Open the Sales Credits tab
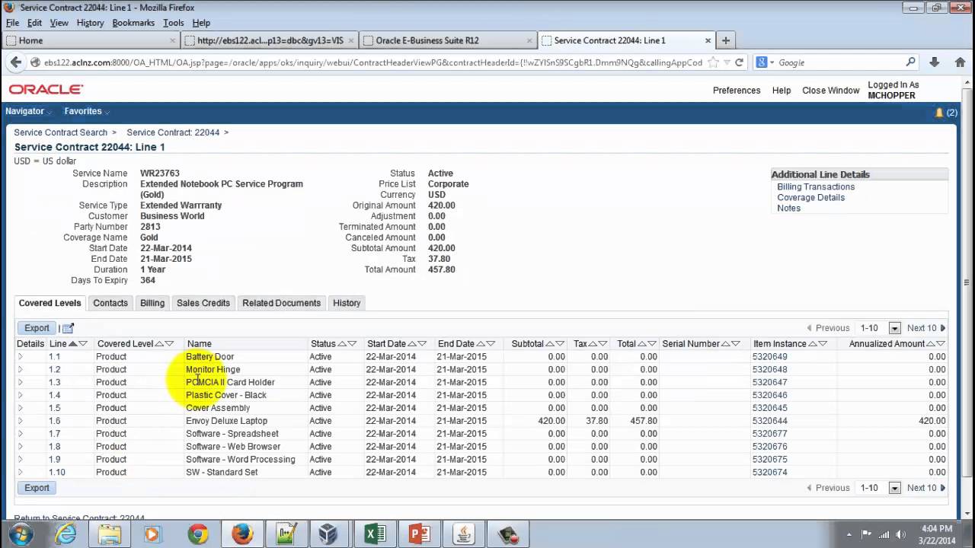 (x=203, y=303)
